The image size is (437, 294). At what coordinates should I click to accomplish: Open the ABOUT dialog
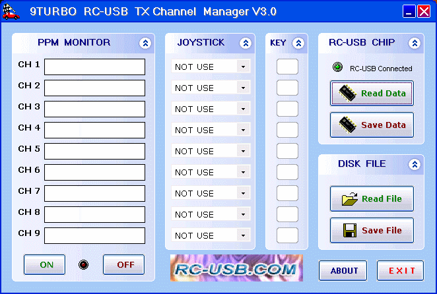pos(343,271)
